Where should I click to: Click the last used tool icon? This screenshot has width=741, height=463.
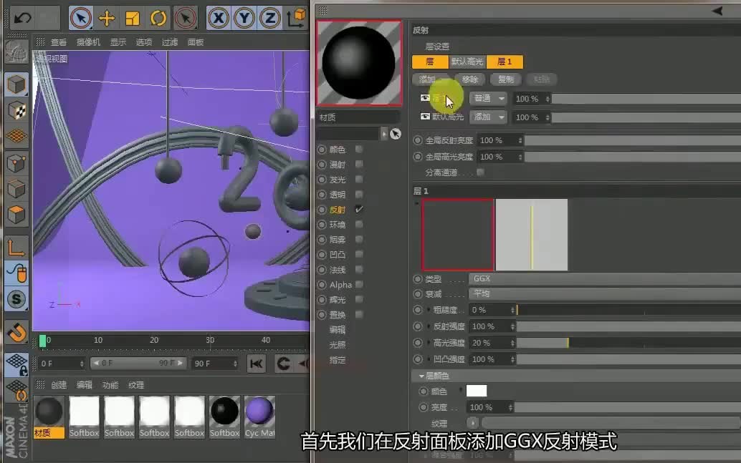[x=185, y=18]
